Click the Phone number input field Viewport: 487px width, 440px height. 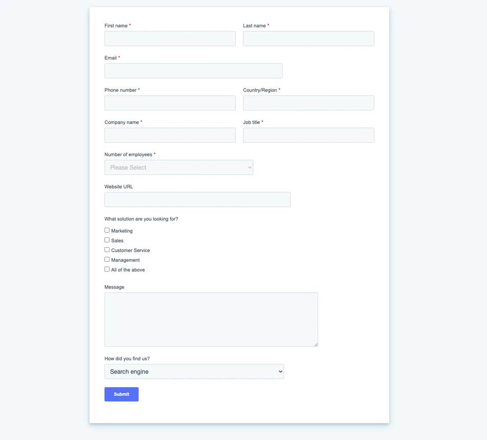[x=170, y=103]
